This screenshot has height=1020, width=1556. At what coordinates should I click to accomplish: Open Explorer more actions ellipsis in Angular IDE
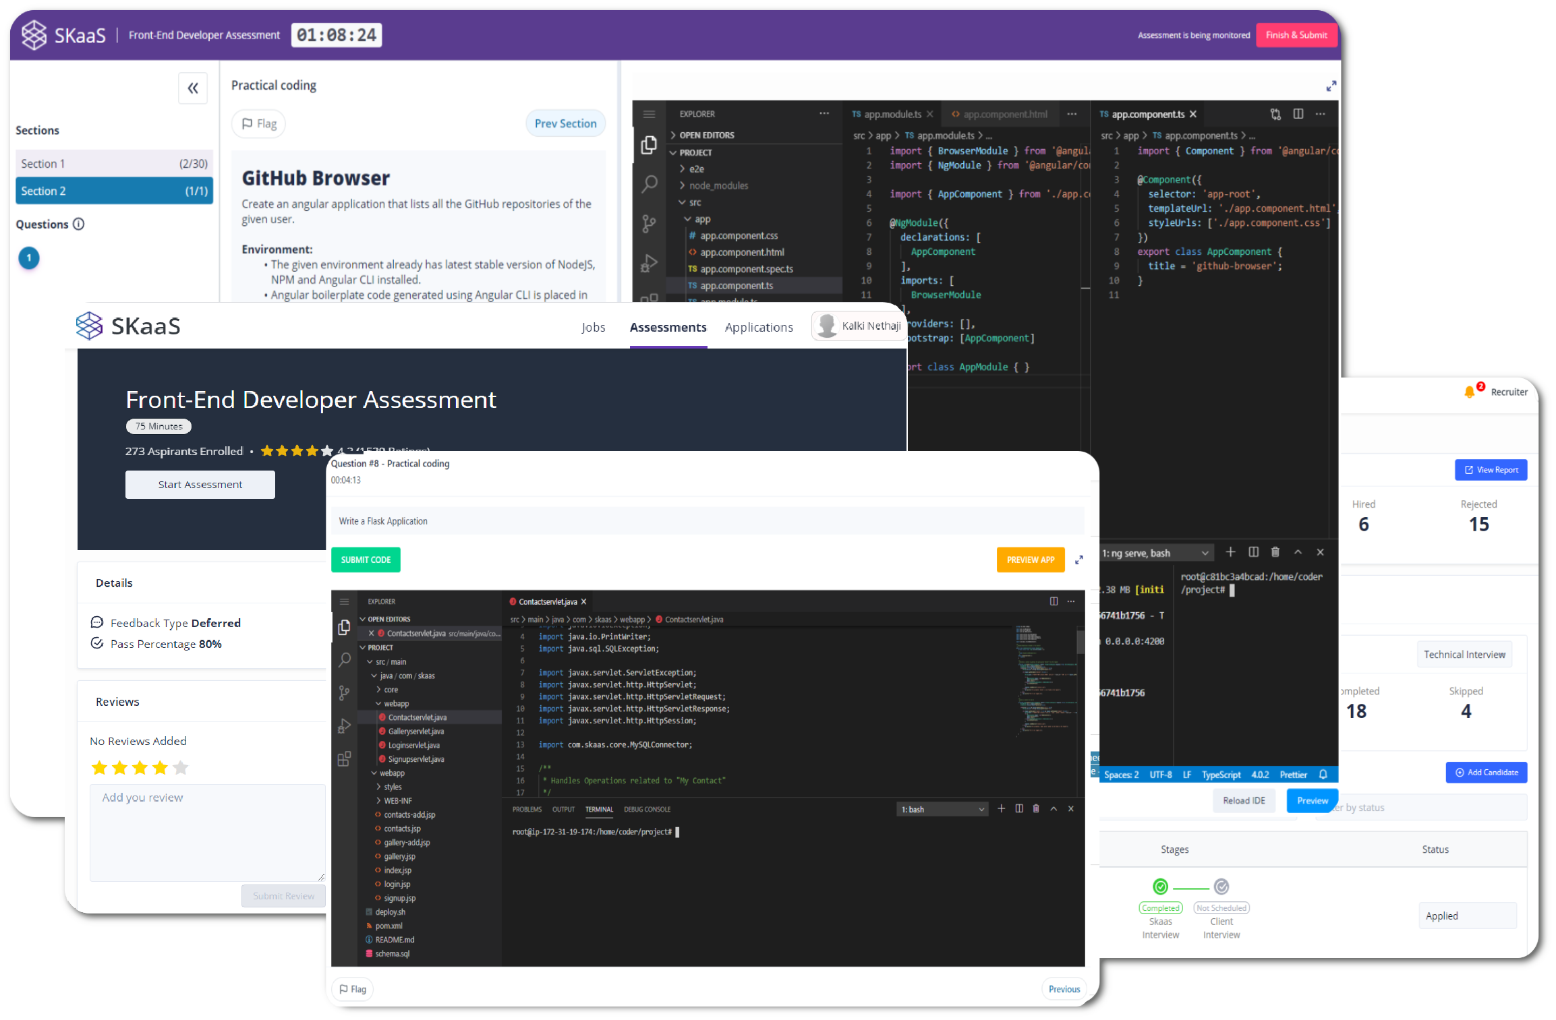tap(824, 113)
